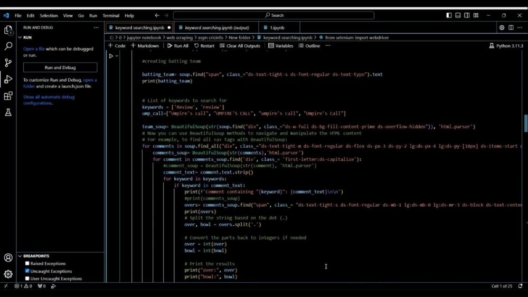Show the notebook Outline
Image resolution: width=528 pixels, height=297 pixels.
click(309, 46)
